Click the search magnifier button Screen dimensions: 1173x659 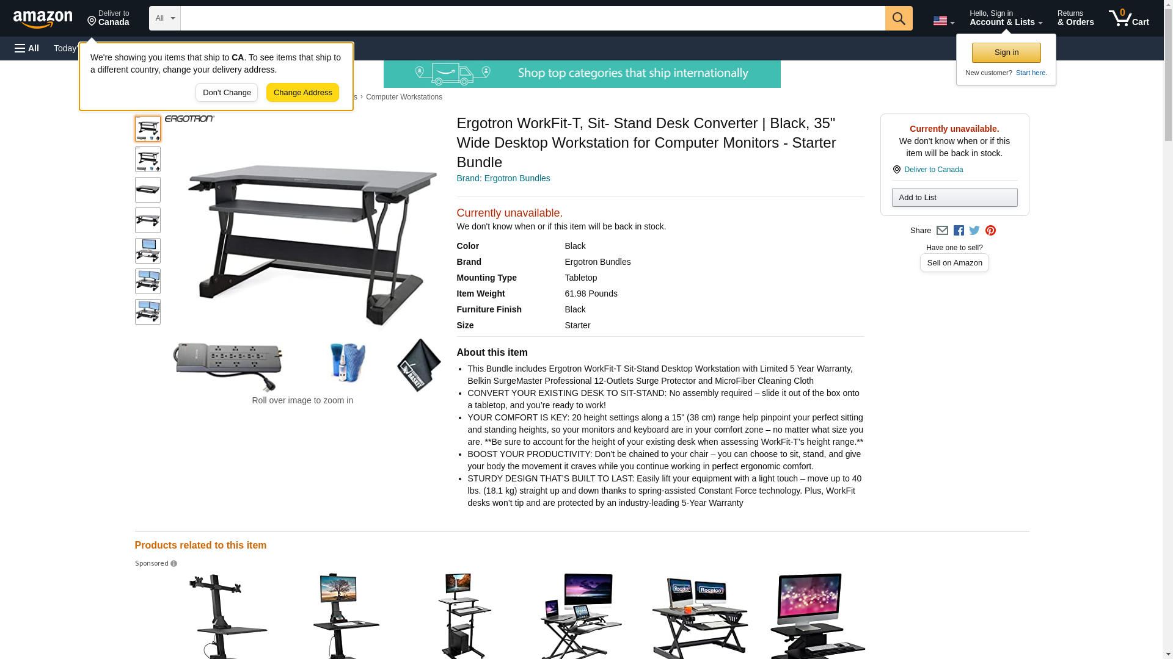pyautogui.click(x=898, y=18)
